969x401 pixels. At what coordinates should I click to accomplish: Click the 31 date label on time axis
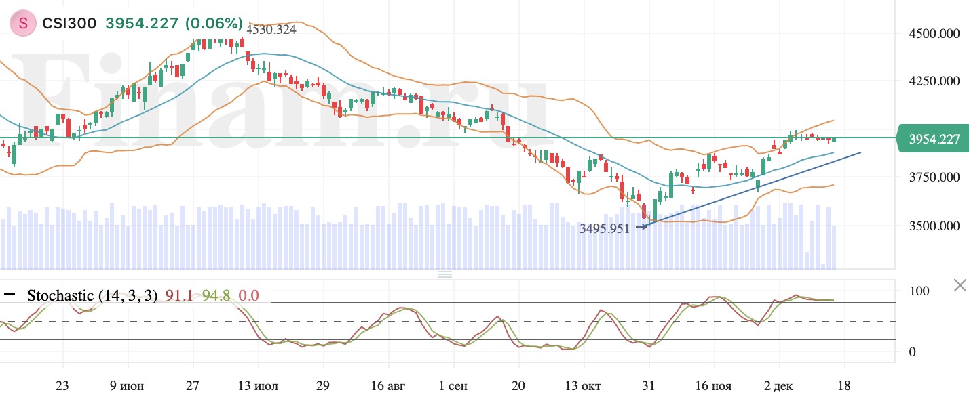(x=649, y=386)
